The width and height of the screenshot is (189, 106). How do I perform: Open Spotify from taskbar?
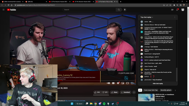104,104
